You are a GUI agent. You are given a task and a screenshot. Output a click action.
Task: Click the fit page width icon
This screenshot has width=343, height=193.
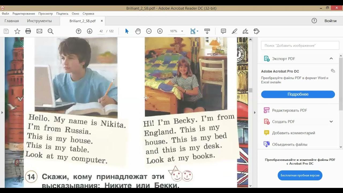click(x=193, y=31)
